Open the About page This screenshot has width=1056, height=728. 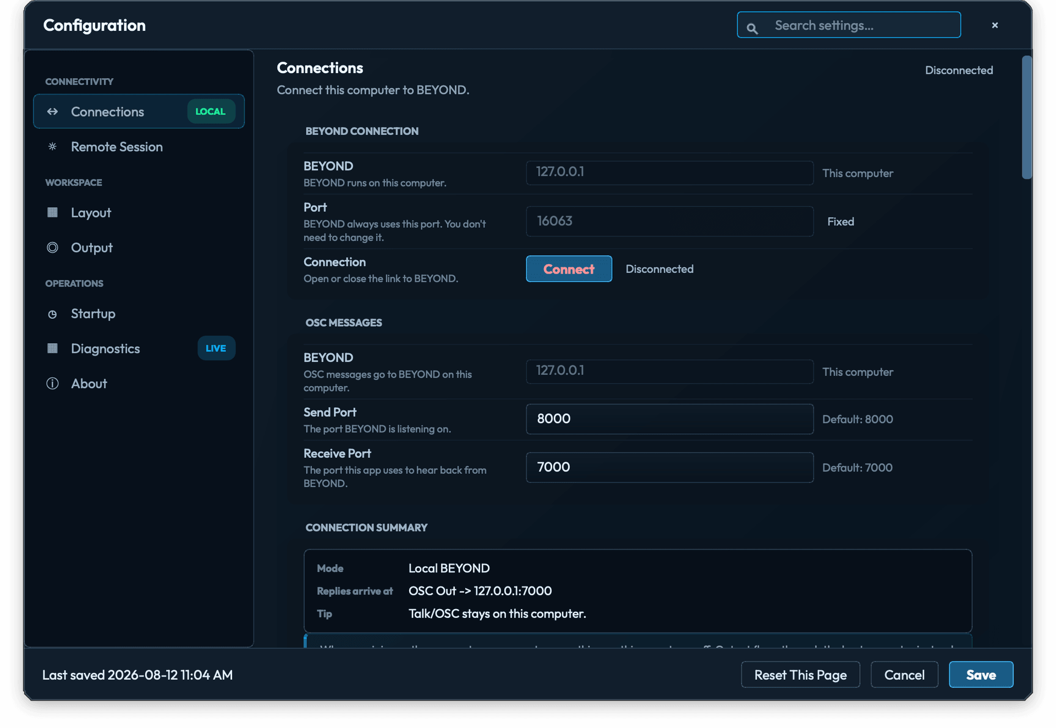[x=139, y=384]
